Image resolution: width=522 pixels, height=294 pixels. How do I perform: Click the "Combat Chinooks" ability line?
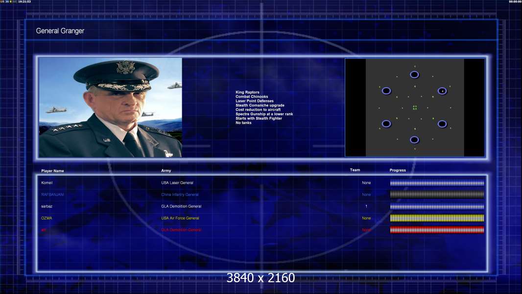coord(252,97)
